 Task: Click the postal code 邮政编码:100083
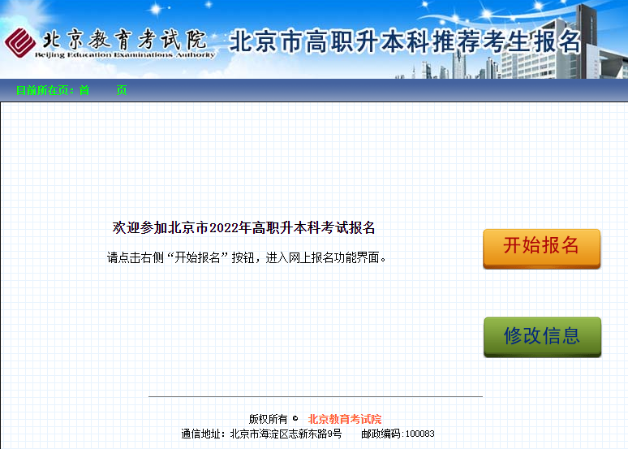(398, 434)
